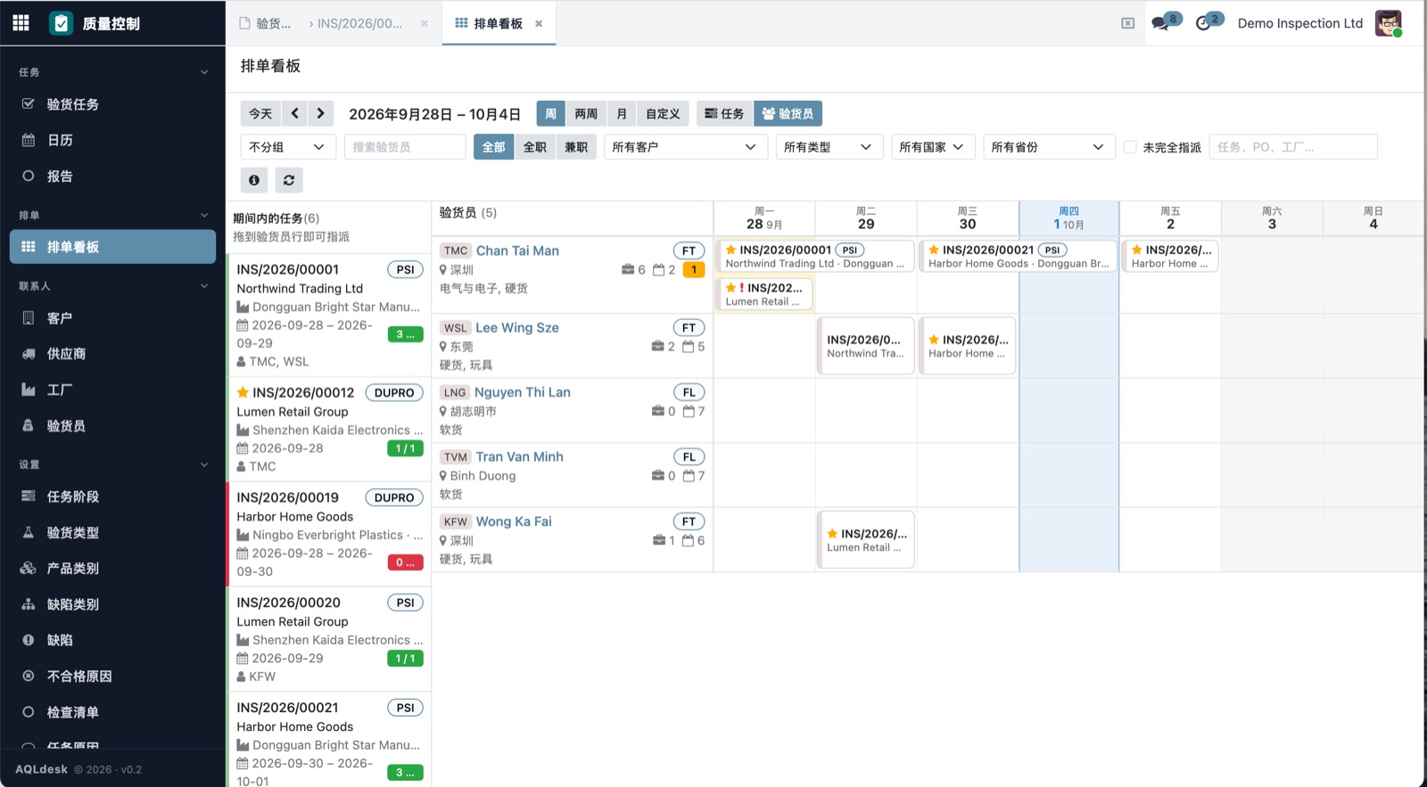1427x787 pixels.
Task: Open inspector Wong Ka Fai link
Action: click(x=514, y=521)
